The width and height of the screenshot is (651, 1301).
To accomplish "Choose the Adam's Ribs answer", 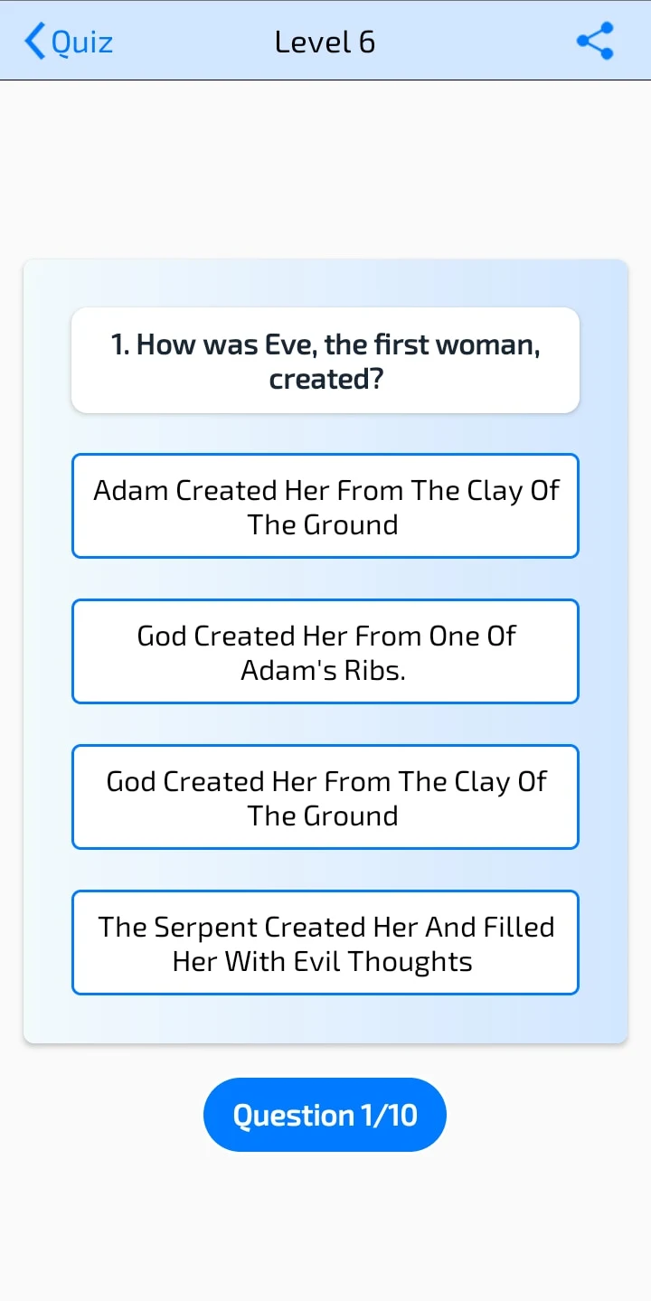I will (325, 652).
